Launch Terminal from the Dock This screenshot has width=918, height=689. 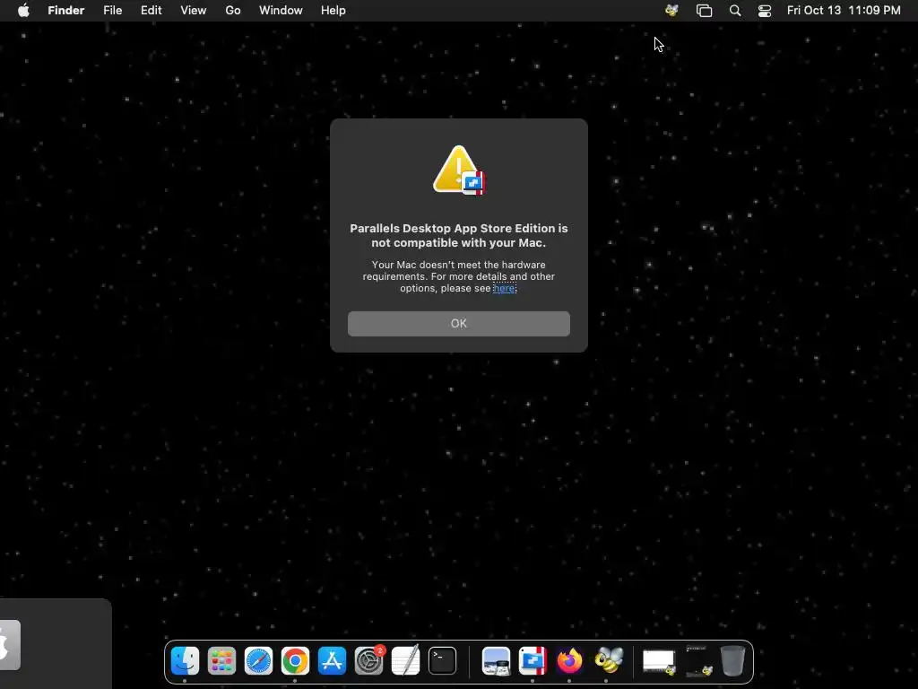click(442, 661)
